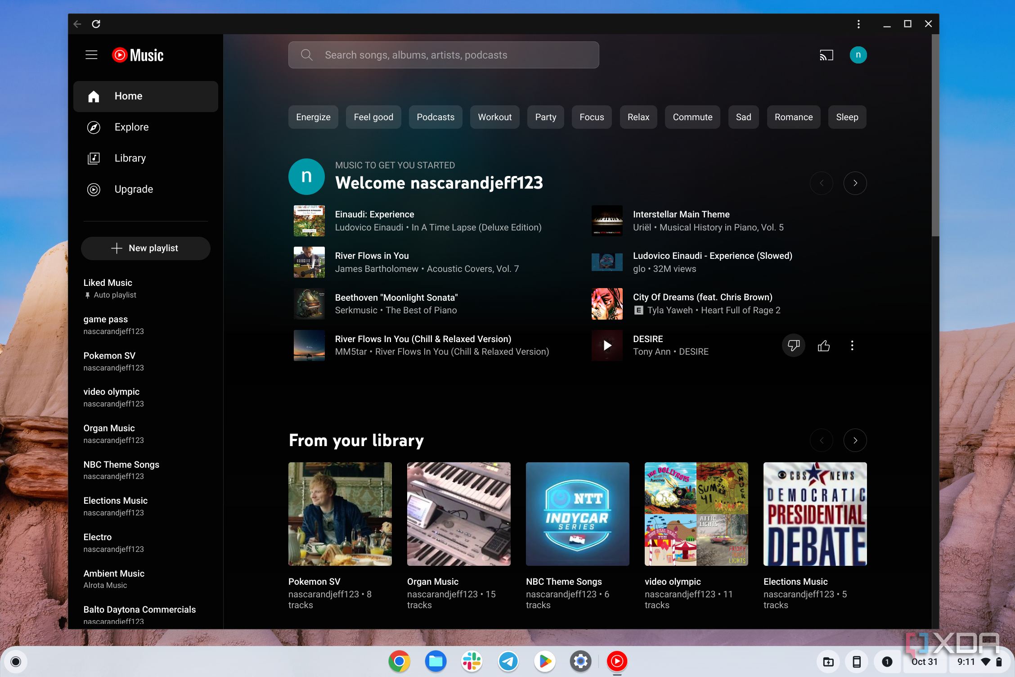Open Files app from the shelf
The image size is (1015, 677).
(436, 661)
